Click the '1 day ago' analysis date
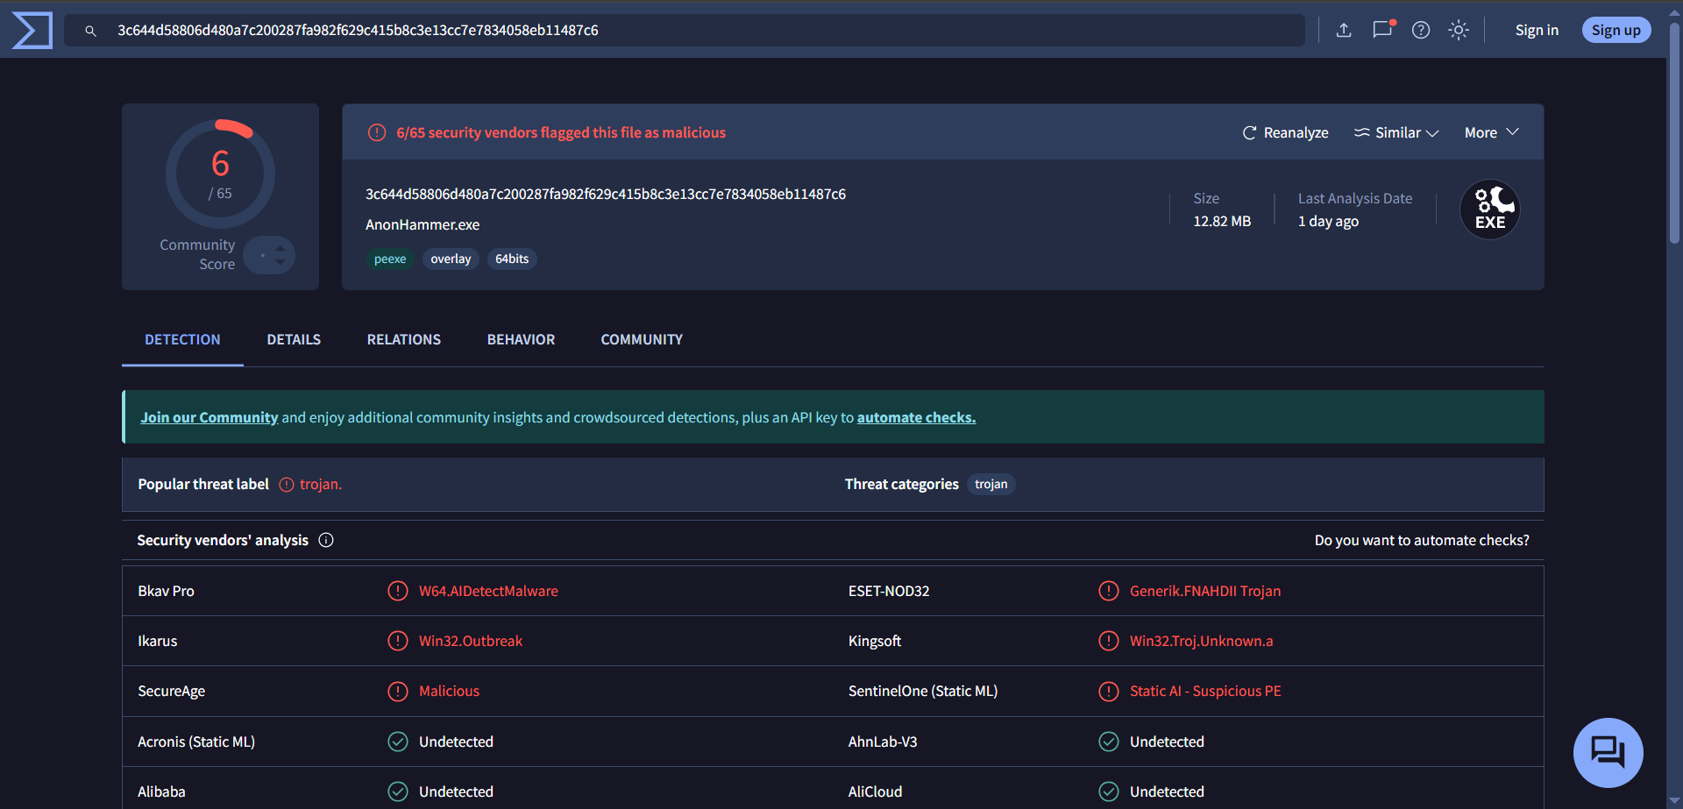1683x809 pixels. coord(1328,221)
